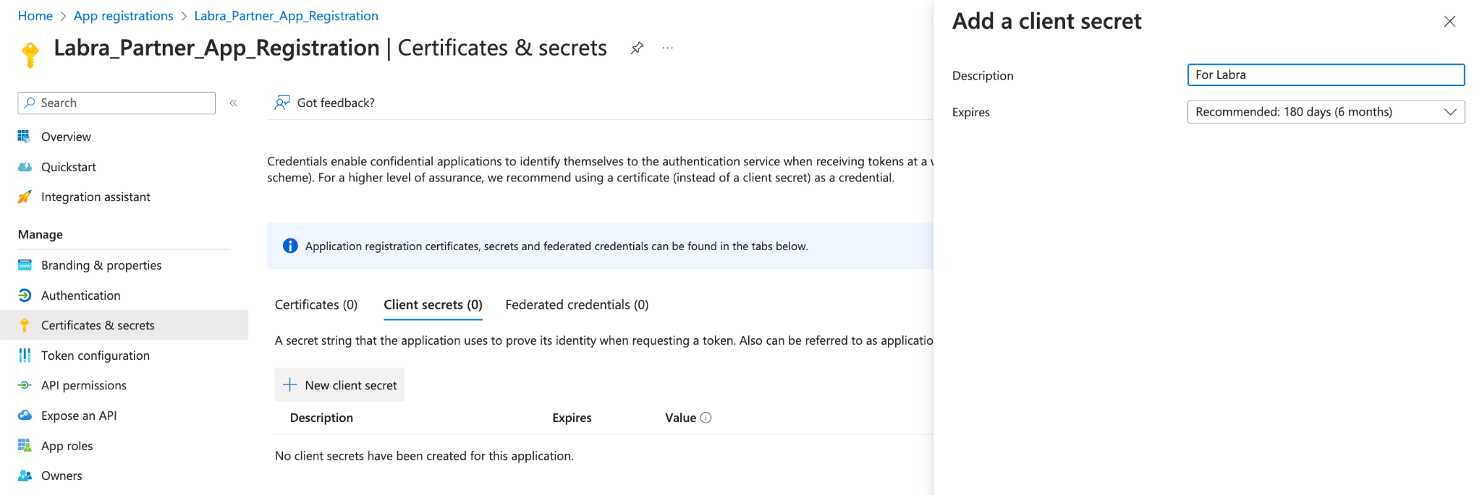This screenshot has height=495, width=1482.
Task: Click the large yellow key icon by title
Action: point(30,55)
